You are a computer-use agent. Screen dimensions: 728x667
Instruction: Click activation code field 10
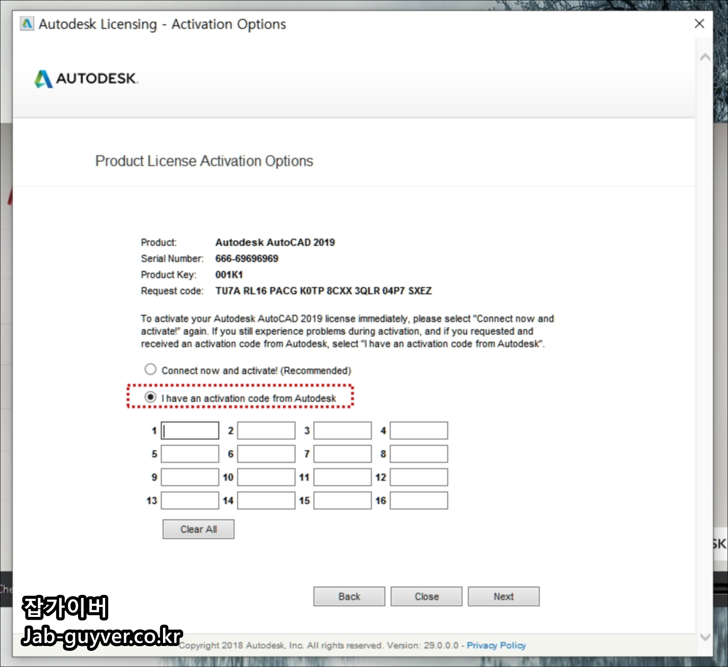coord(266,477)
